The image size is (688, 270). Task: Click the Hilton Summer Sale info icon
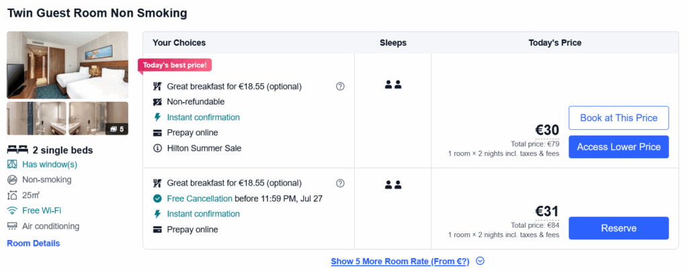tap(157, 148)
